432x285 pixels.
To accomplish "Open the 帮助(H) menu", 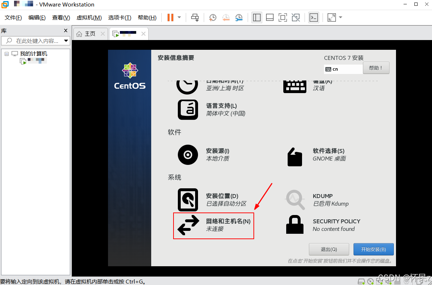I will tap(147, 18).
